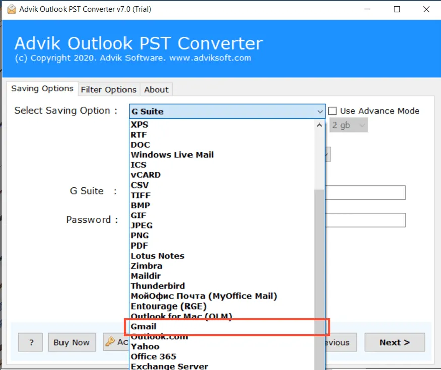Choose PDF saving format
Viewport: 441px width, 370px height.
(x=222, y=245)
